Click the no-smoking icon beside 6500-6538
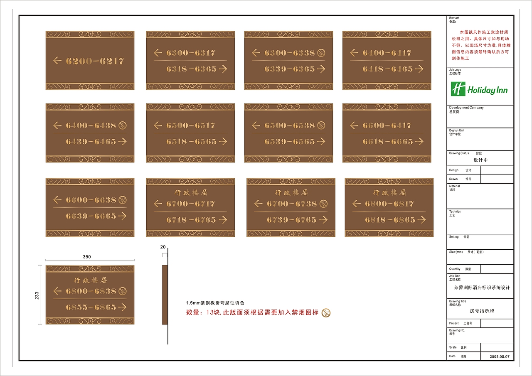Viewport: 532px width, 376px height. pyautogui.click(x=321, y=125)
